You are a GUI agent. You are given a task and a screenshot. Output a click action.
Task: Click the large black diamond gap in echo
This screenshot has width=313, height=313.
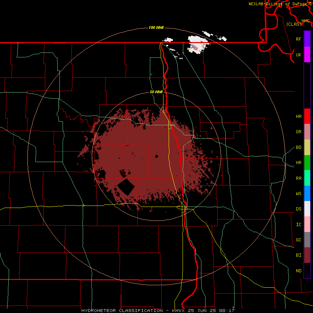pos(126,187)
